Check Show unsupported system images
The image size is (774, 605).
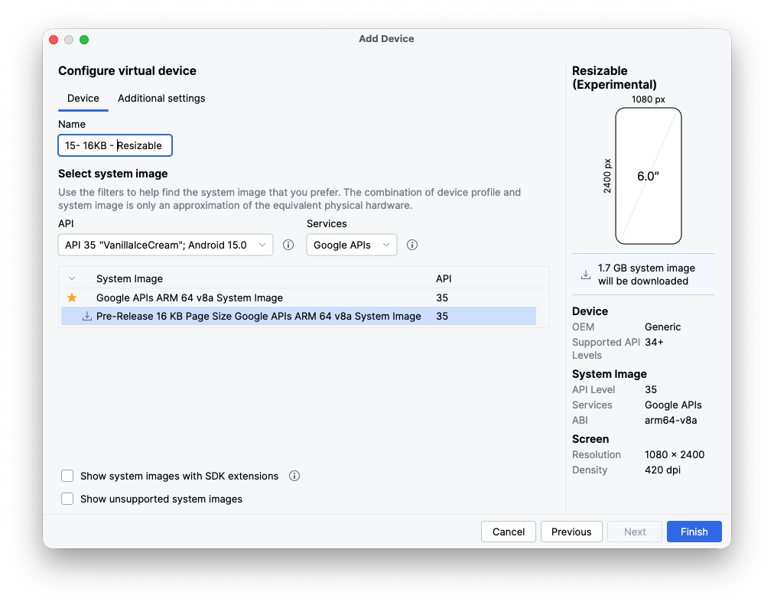(67, 499)
